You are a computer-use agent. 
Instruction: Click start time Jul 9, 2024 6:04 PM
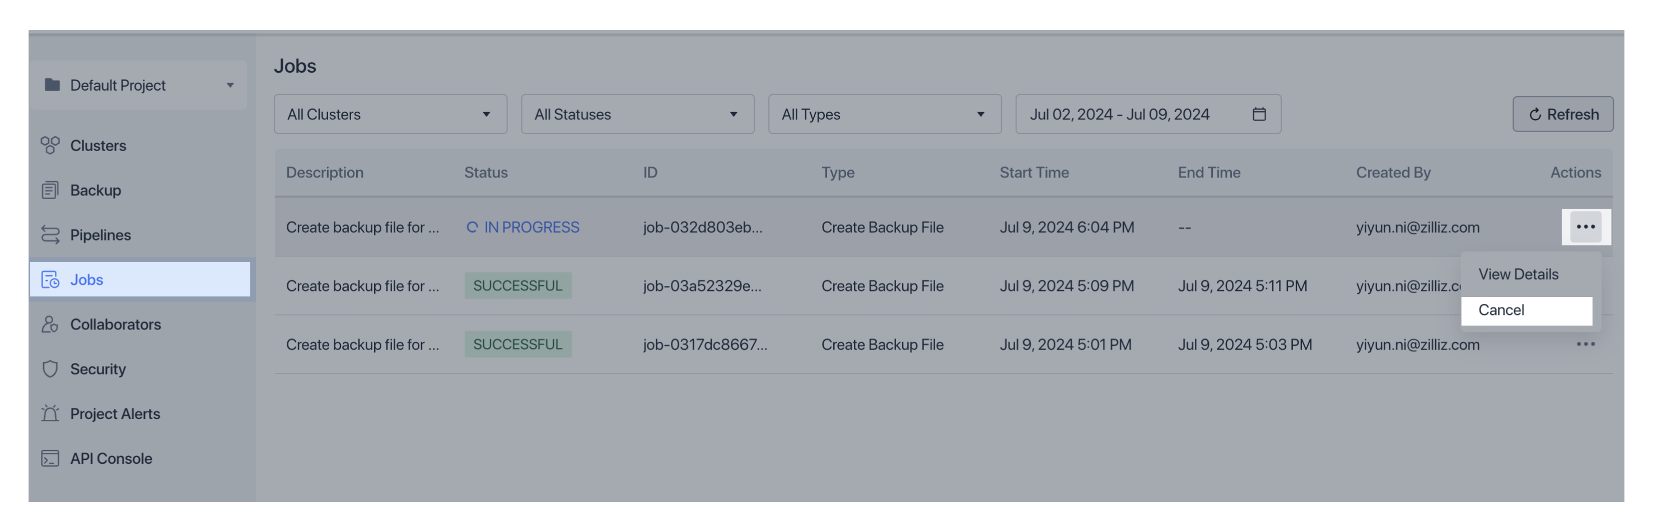1067,228
